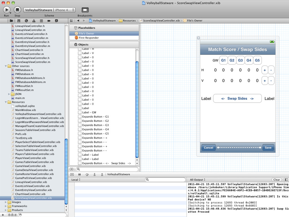Screen dimensions: 289x217
Task: Open the search navigator magnifier icon
Action: pos(26,21)
